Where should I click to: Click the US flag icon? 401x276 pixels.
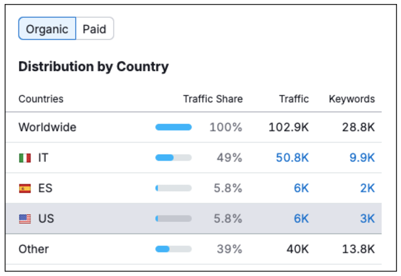pos(25,219)
